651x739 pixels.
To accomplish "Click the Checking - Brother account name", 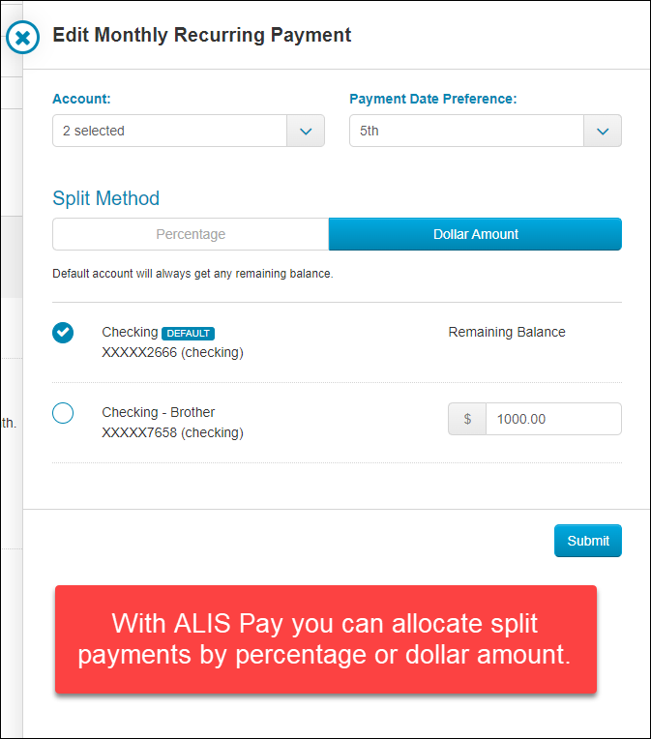I will click(159, 412).
